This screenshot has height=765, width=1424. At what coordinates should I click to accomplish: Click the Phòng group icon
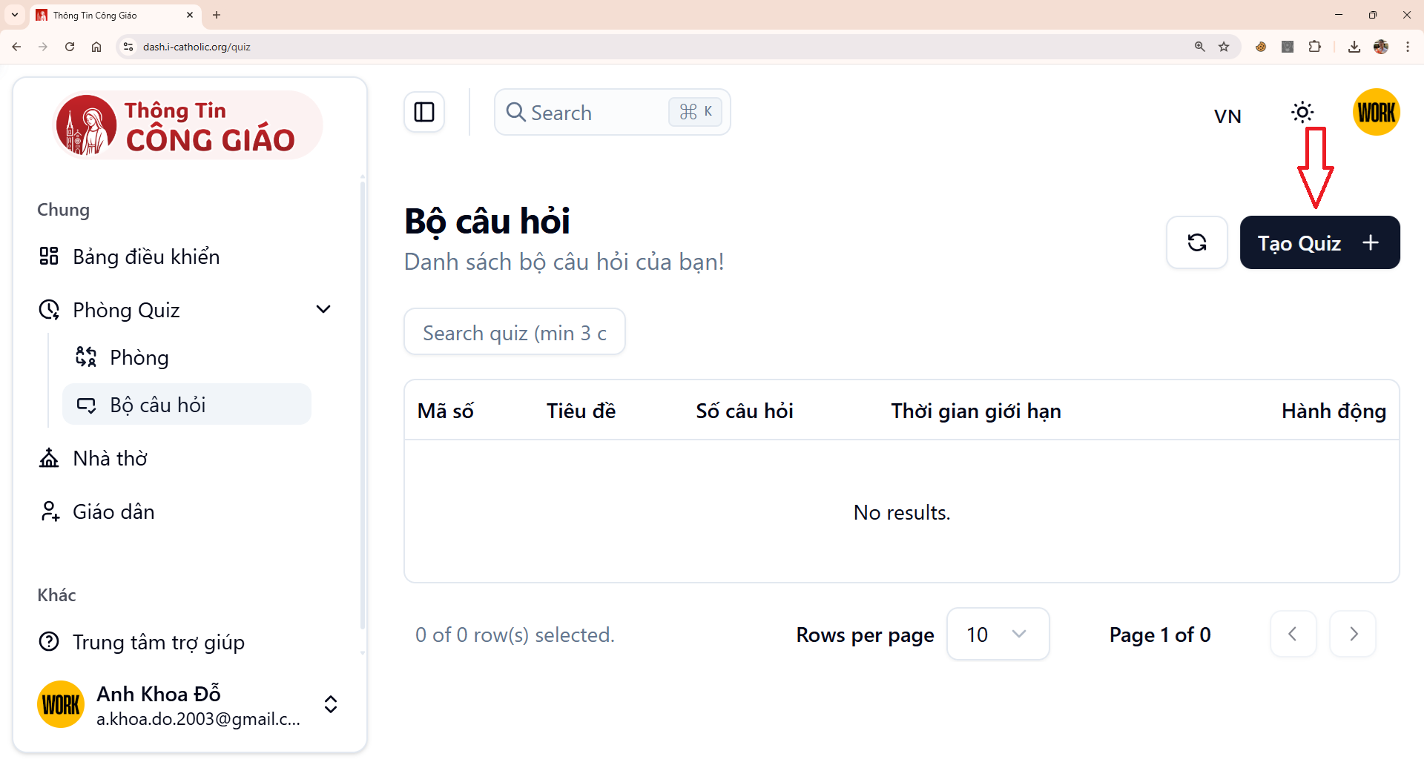[86, 357]
